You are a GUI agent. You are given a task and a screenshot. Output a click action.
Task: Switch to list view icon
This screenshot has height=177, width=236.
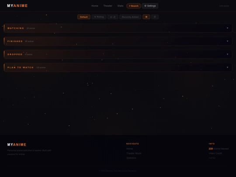pyautogui.click(x=155, y=17)
